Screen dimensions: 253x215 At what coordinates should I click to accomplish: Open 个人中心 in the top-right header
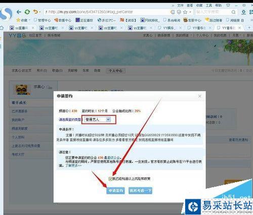click(x=202, y=35)
